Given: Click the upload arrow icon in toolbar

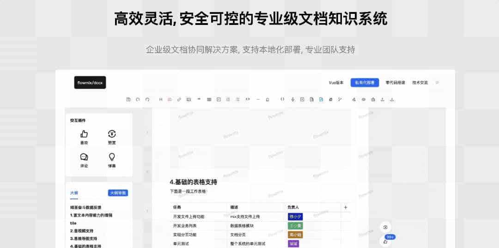Looking at the screenshot, I should pyautogui.click(x=383, y=99).
